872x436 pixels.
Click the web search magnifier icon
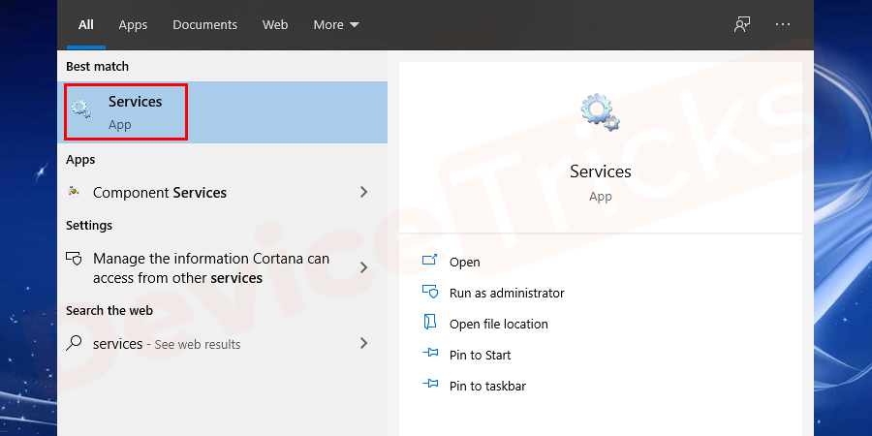coord(74,343)
